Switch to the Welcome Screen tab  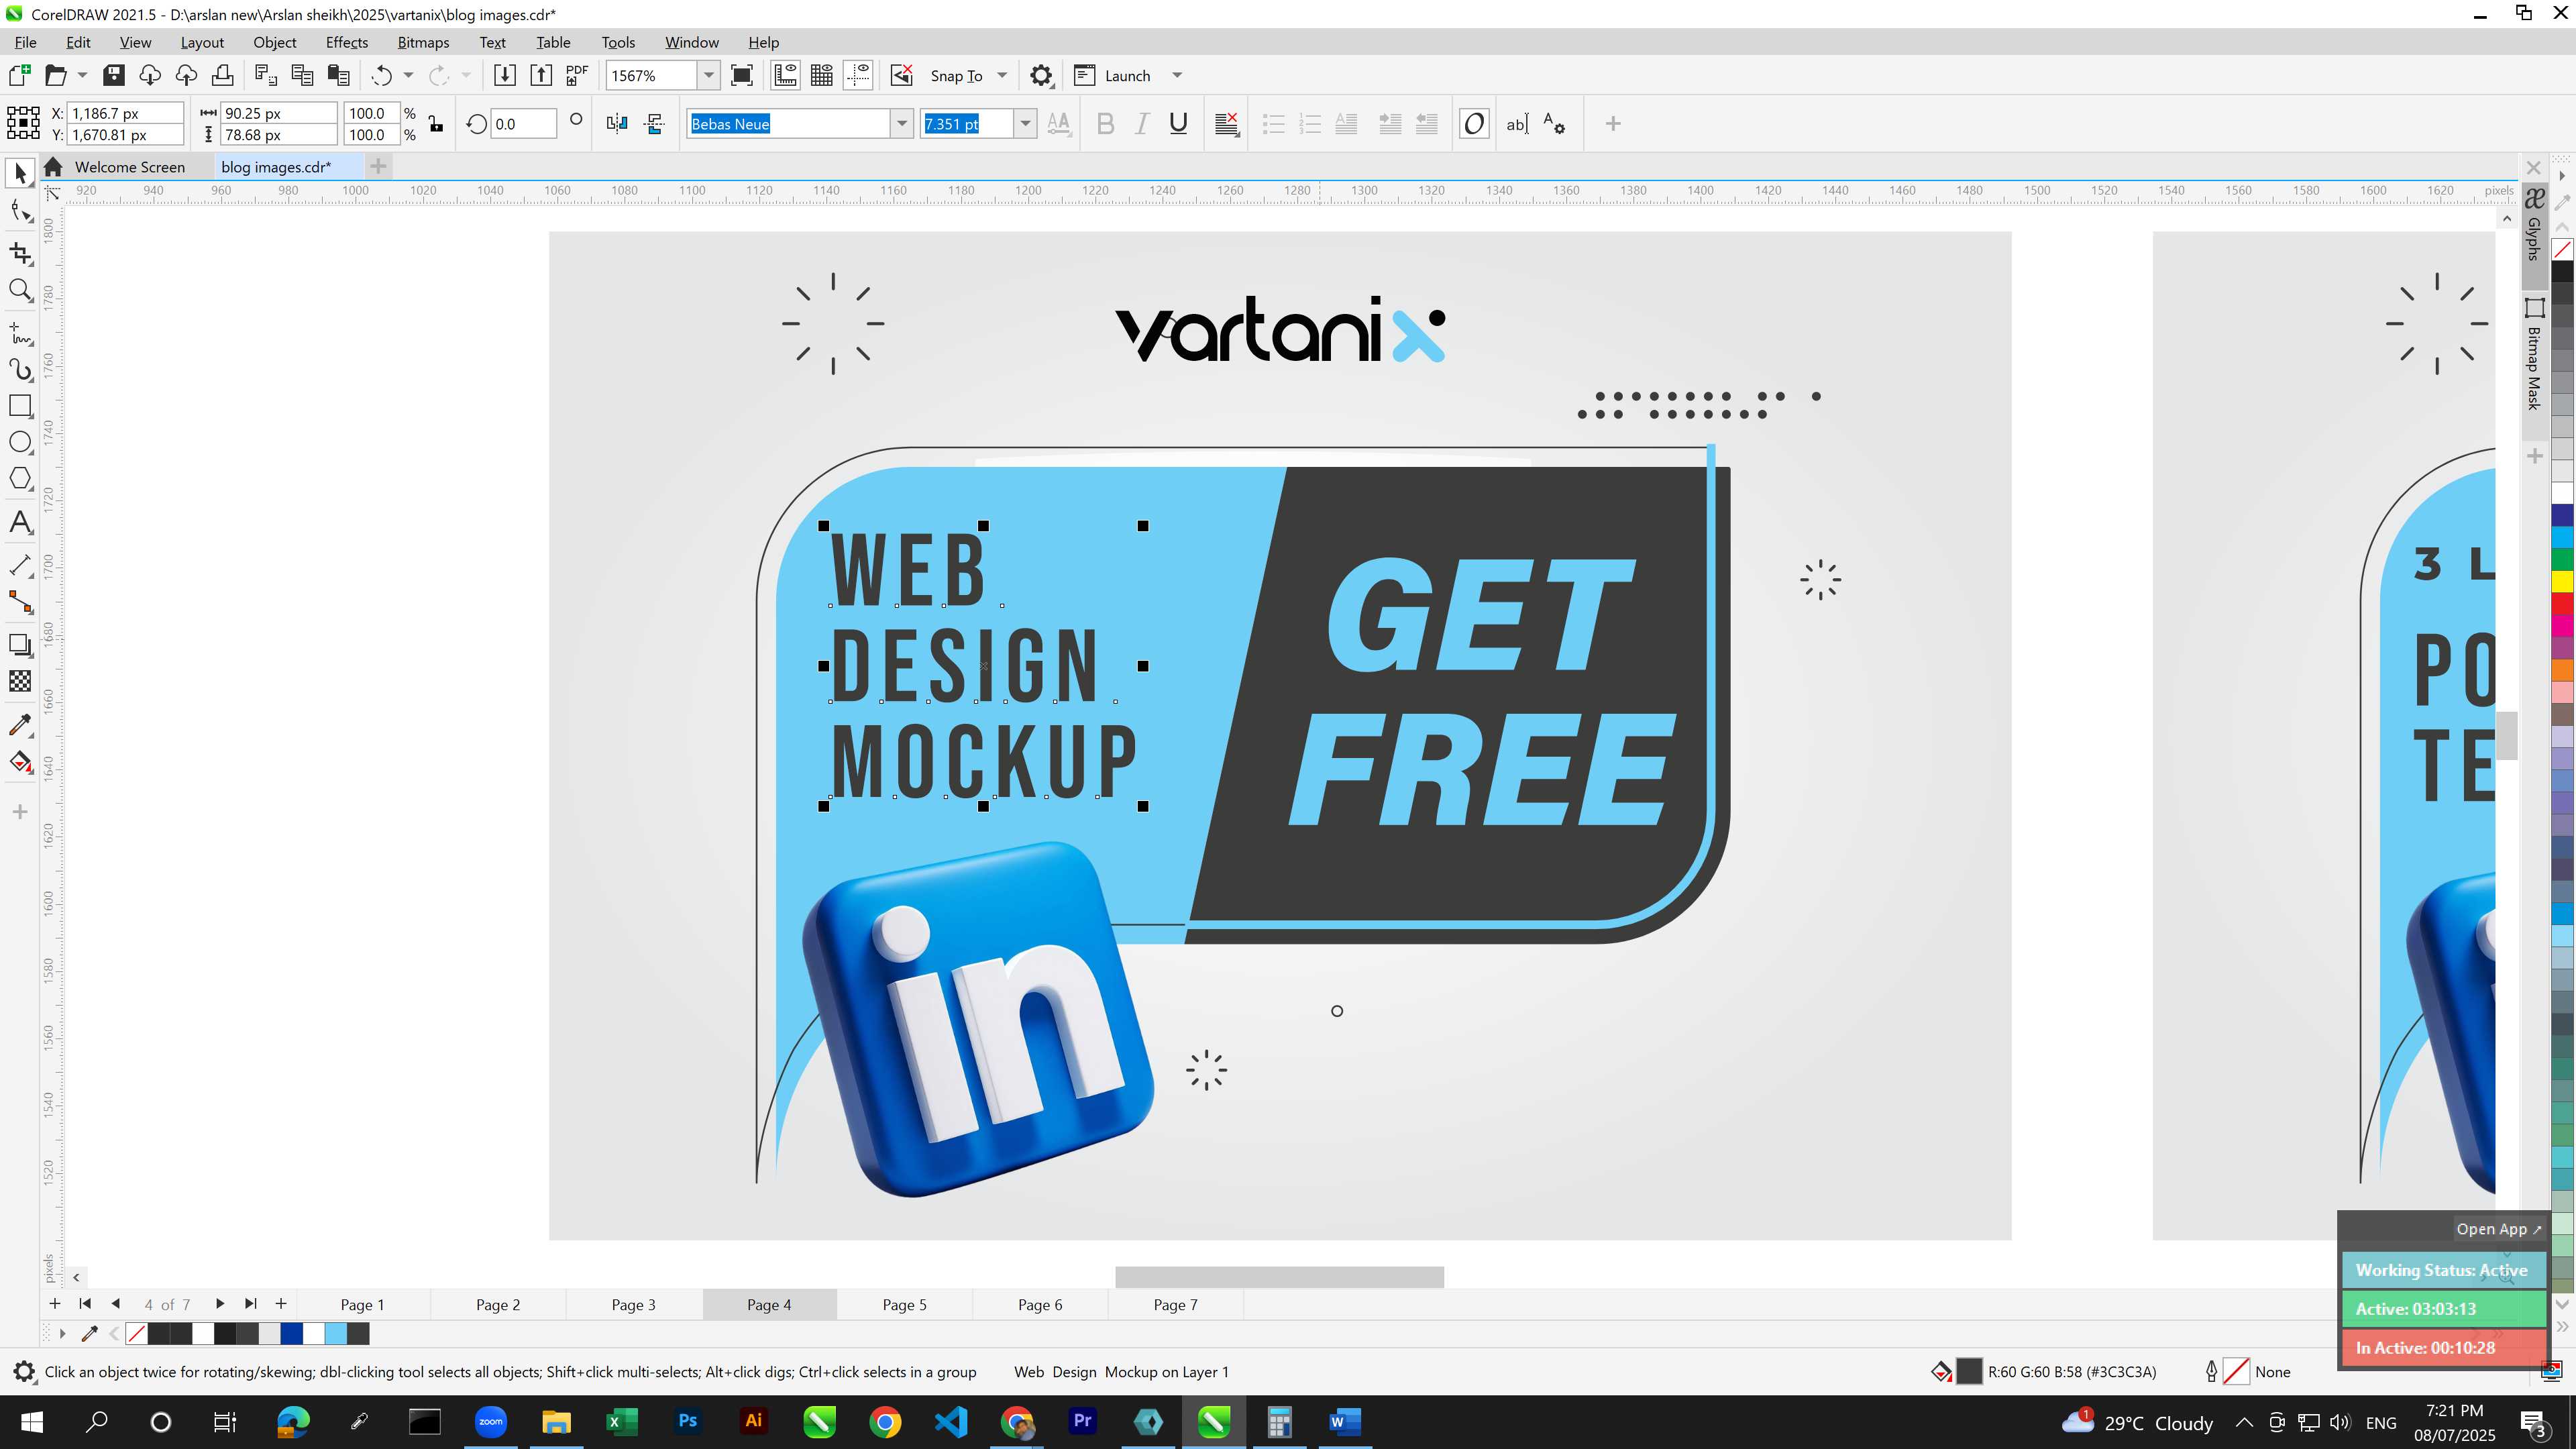[x=130, y=167]
